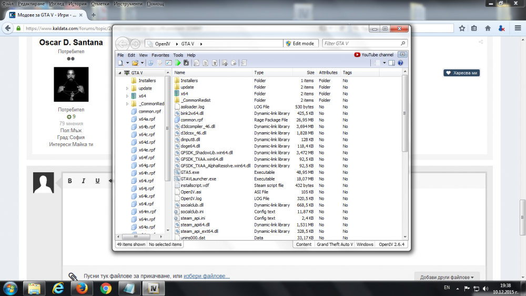Click the Bold button in forum editor

coord(70,181)
